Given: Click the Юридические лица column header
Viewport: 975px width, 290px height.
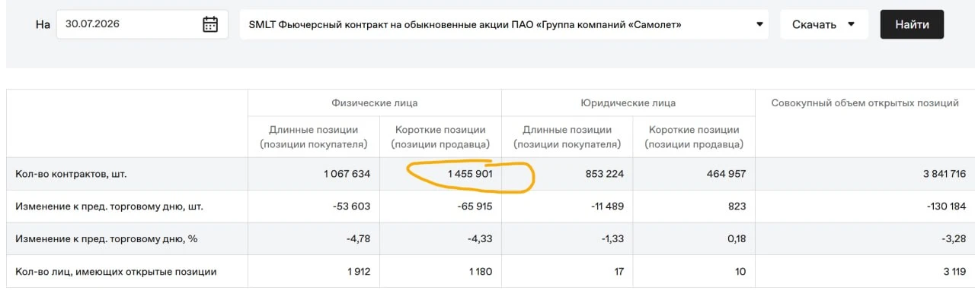Looking at the screenshot, I should tap(628, 102).
